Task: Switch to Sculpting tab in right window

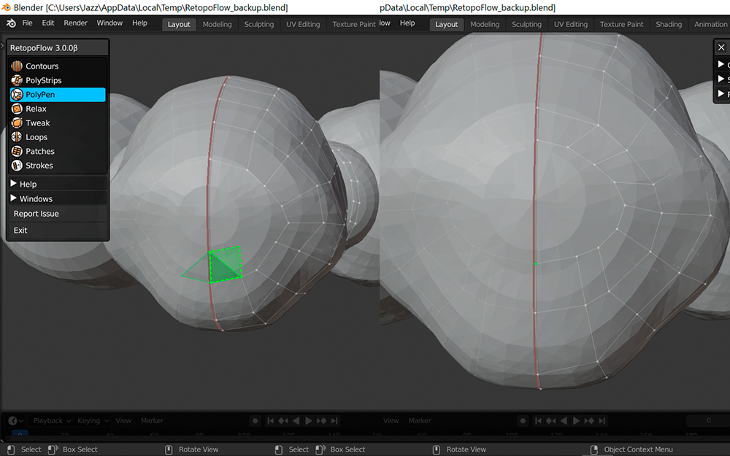Action: click(526, 24)
